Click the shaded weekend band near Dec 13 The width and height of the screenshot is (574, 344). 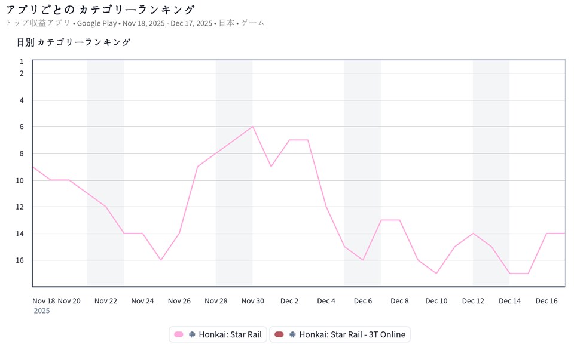point(491,173)
